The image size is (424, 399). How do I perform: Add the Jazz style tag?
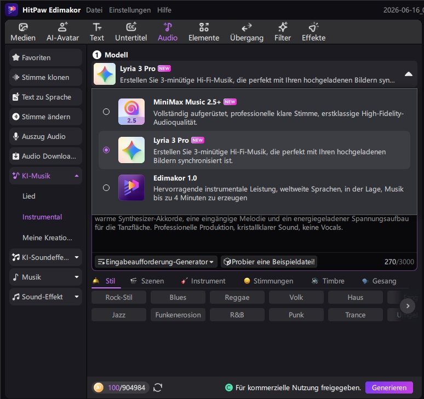point(119,315)
